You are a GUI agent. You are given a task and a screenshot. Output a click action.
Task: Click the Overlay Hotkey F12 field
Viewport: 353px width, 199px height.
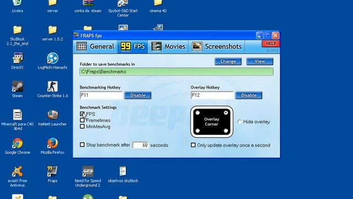coord(212,95)
